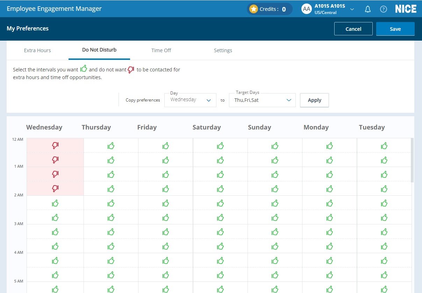Expand the Target Days dropdown
This screenshot has height=293, width=422.
(262, 100)
